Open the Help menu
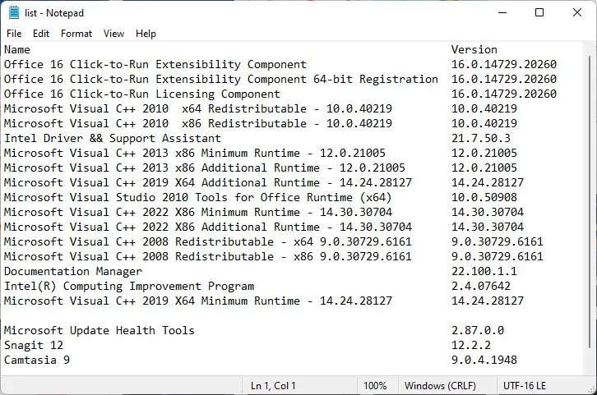Viewport: 597px width, 395px height. coord(146,34)
